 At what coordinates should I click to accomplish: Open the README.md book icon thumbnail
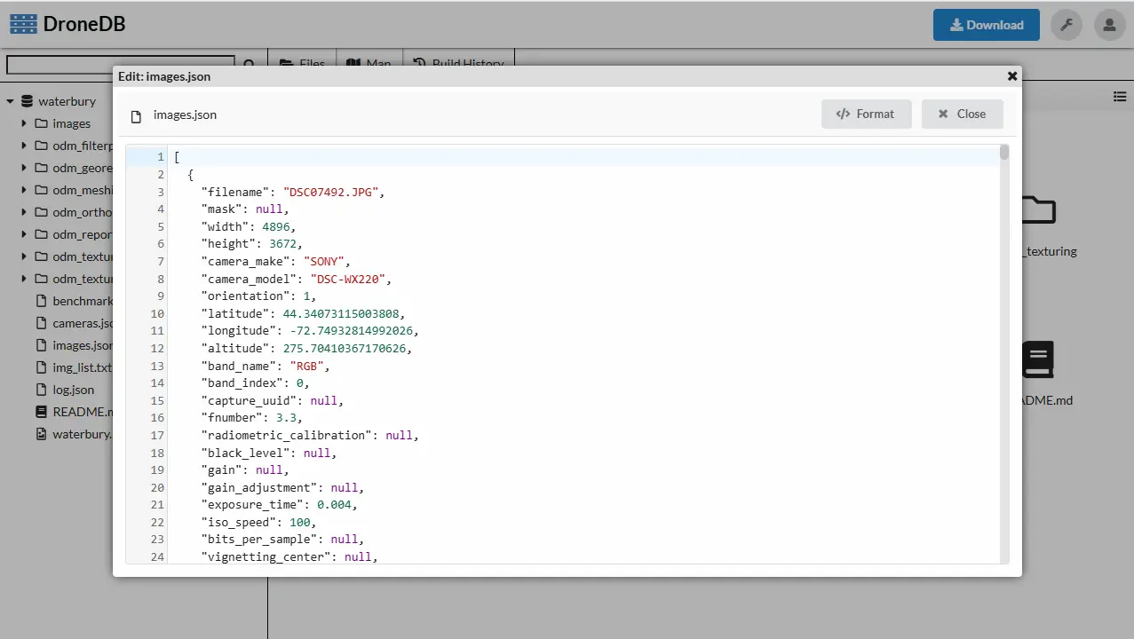(1036, 359)
